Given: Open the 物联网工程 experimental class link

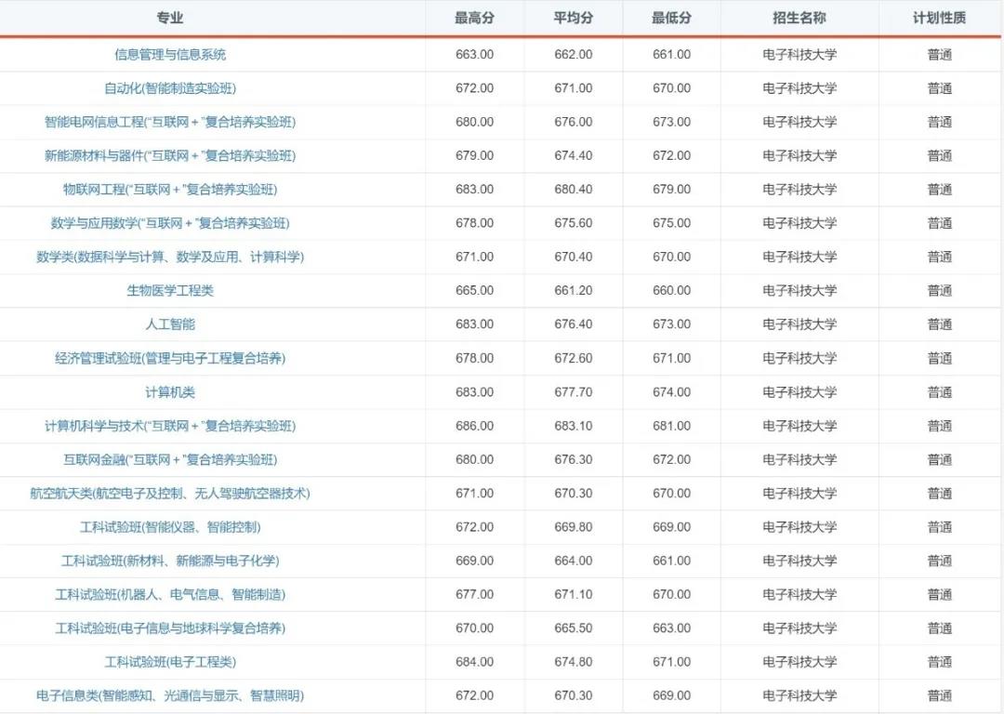Looking at the screenshot, I should (x=169, y=189).
